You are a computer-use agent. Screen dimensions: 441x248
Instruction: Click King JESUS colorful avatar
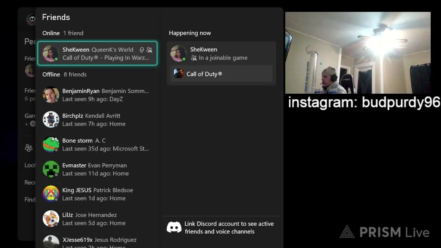(51, 194)
